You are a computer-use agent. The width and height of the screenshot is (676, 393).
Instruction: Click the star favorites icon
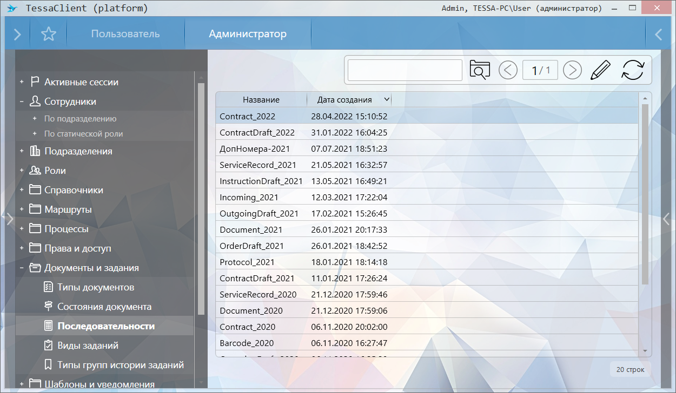coord(49,34)
